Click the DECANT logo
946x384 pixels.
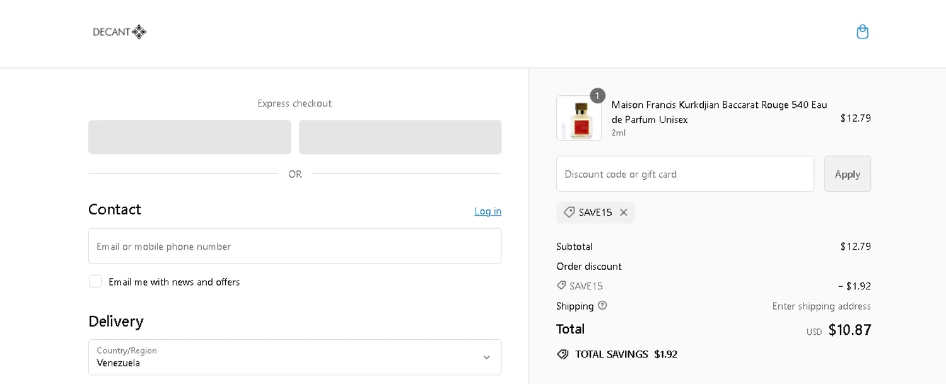click(120, 32)
